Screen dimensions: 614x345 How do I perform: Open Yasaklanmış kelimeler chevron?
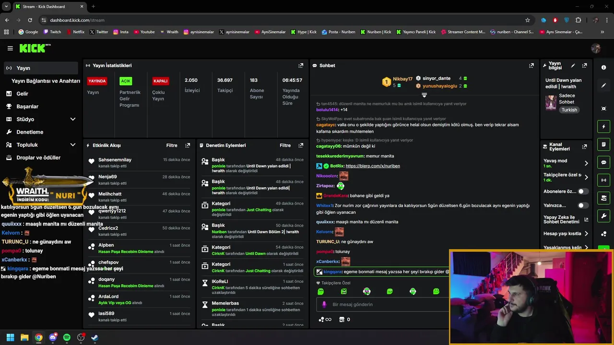[586, 248]
